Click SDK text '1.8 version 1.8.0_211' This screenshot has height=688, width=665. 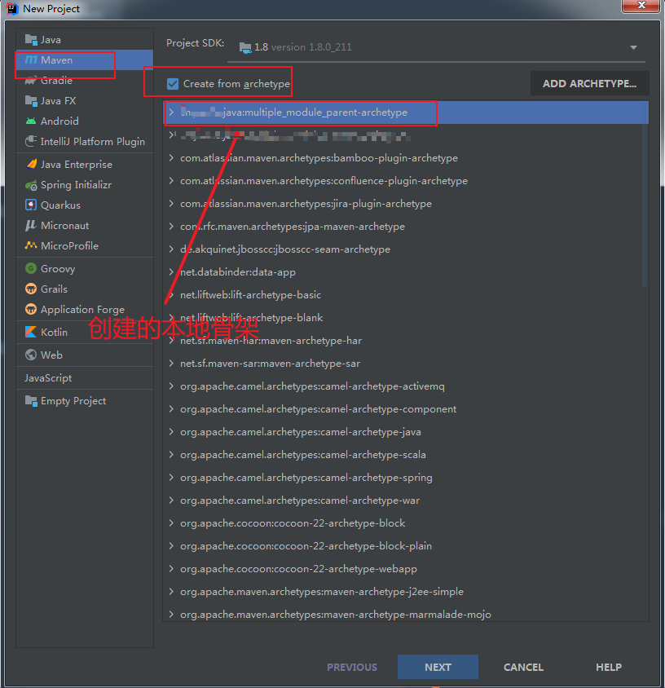click(x=303, y=47)
